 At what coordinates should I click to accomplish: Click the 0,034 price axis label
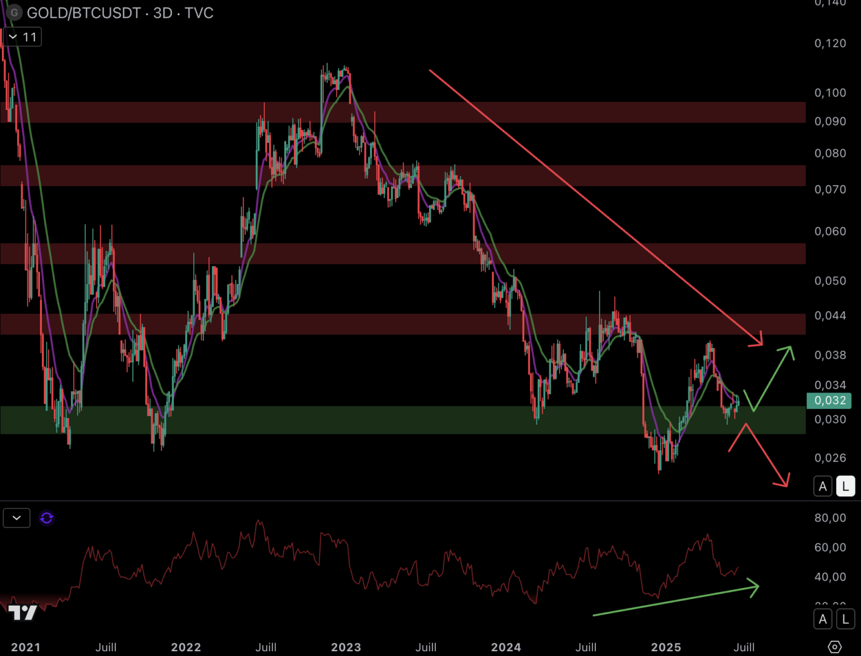click(x=830, y=385)
